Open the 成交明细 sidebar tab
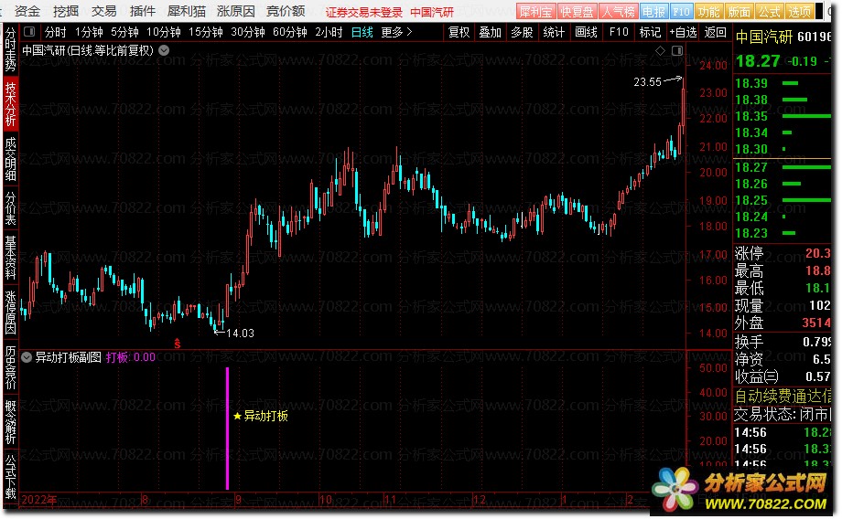Viewport: 842px width, 519px height. click(10, 159)
